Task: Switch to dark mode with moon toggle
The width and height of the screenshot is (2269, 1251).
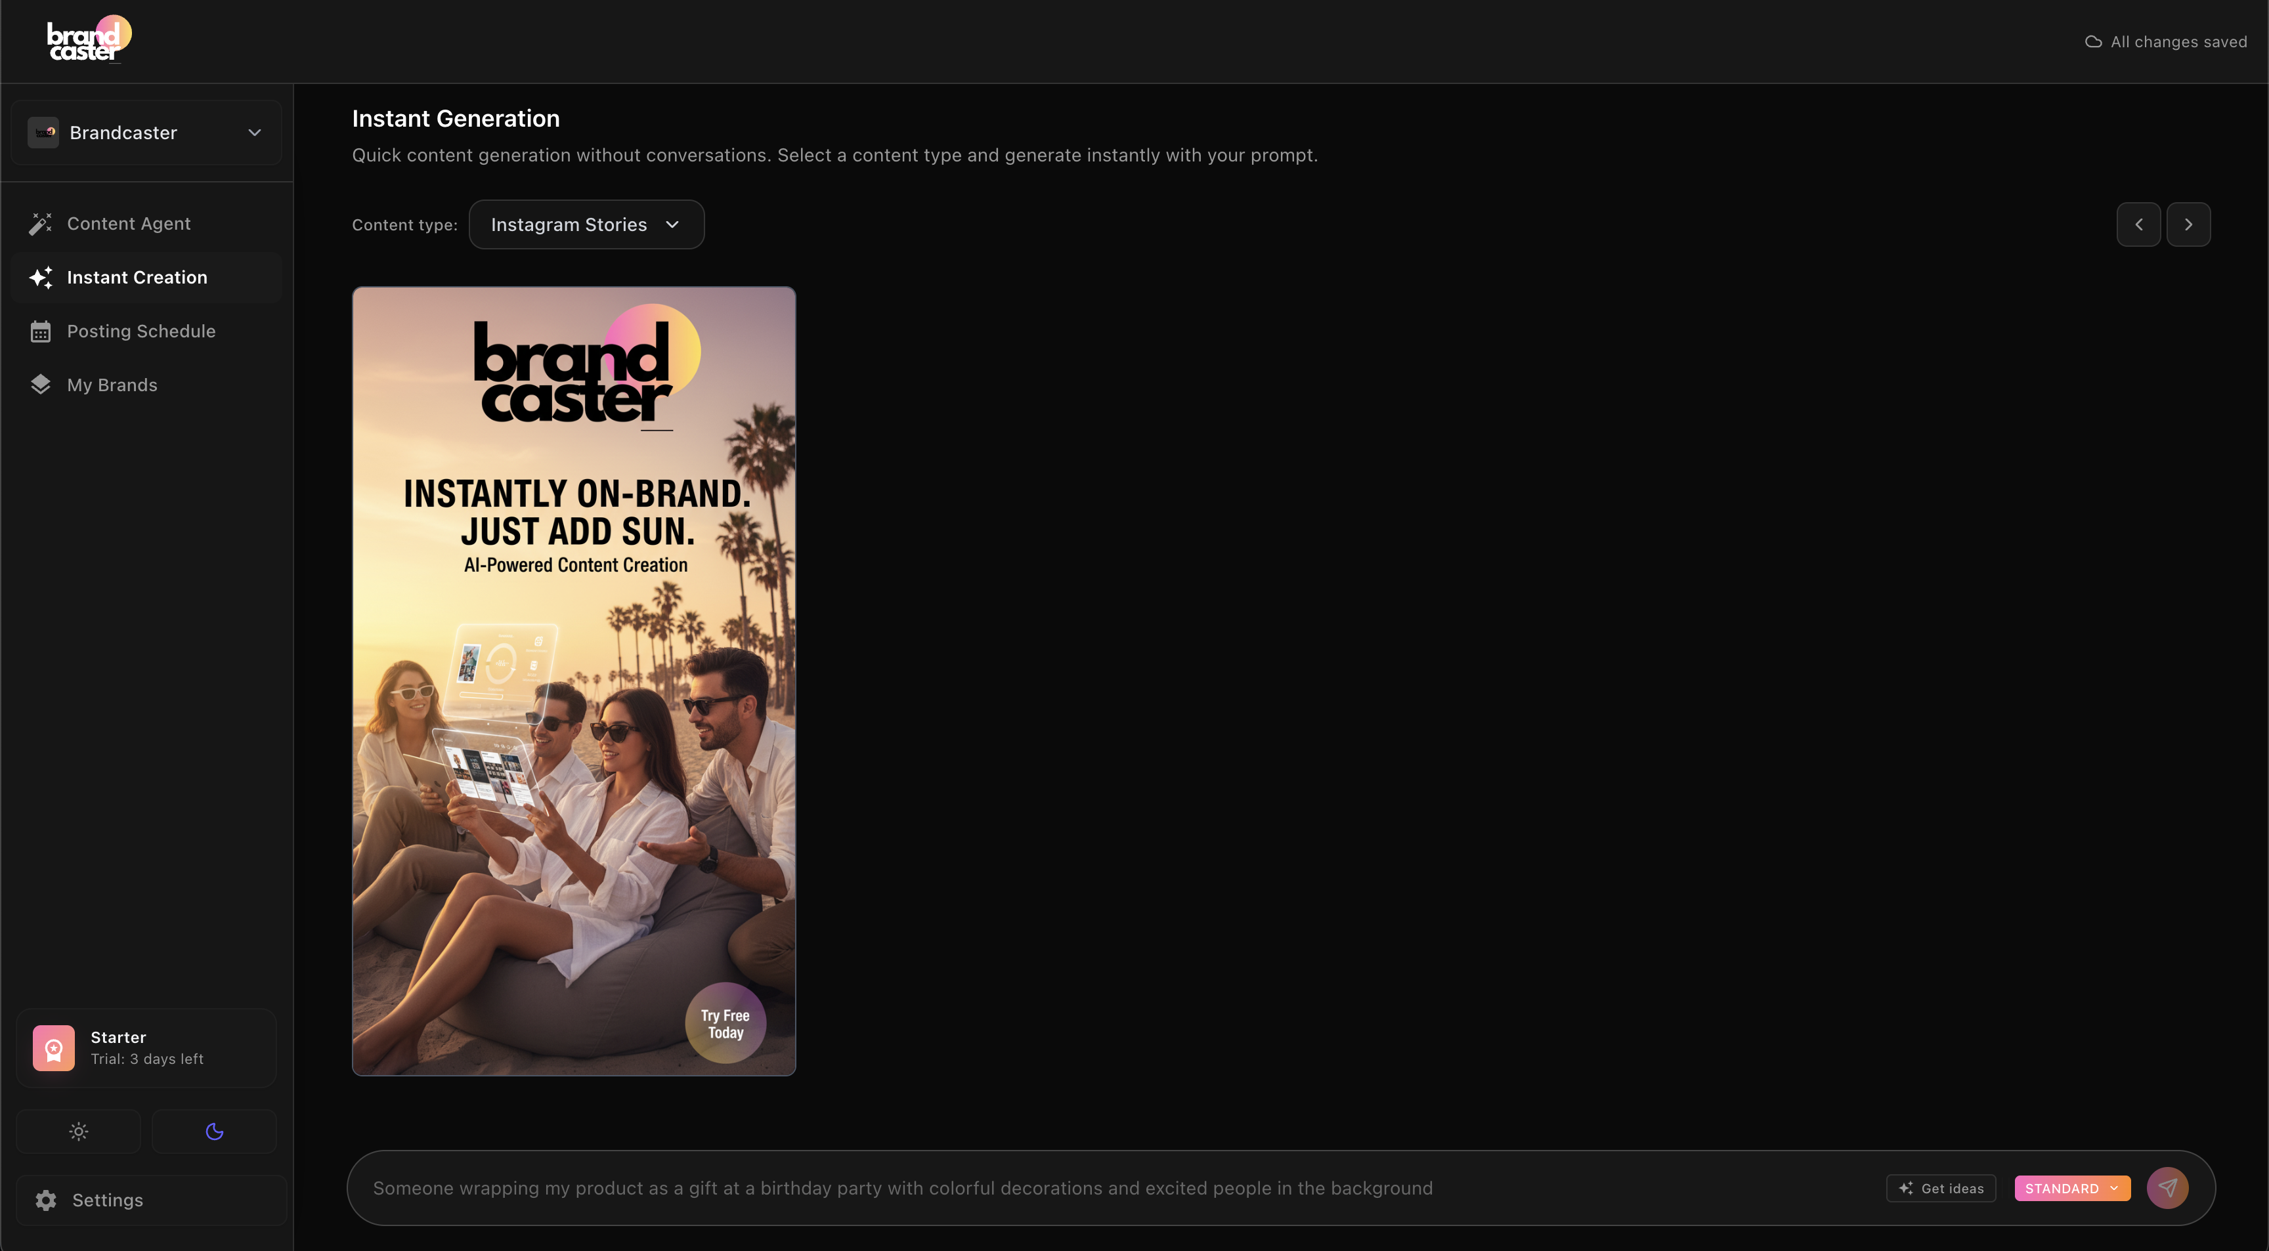Action: (214, 1132)
